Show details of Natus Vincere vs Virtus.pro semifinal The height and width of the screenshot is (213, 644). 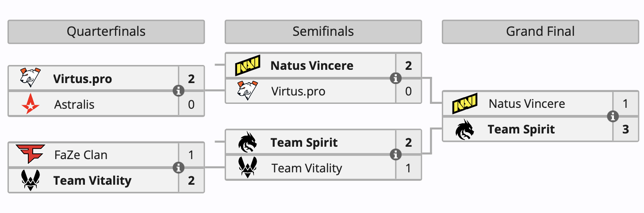click(395, 78)
